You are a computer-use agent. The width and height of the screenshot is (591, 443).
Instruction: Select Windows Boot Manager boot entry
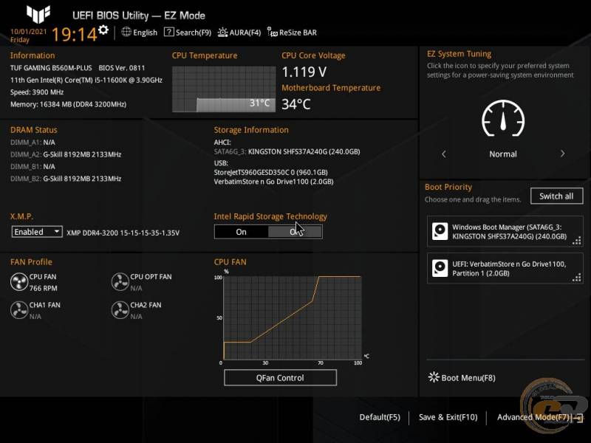click(505, 231)
